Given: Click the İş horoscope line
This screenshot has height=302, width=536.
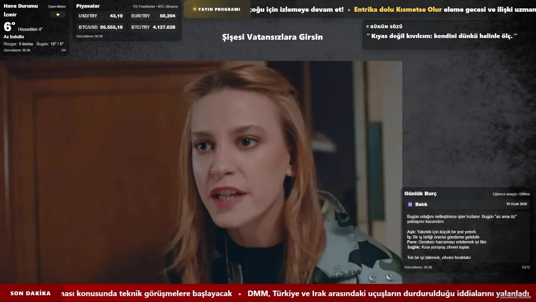Looking at the screenshot, I should tap(443, 237).
